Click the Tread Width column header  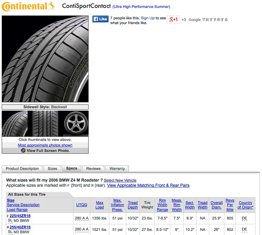click(202, 205)
